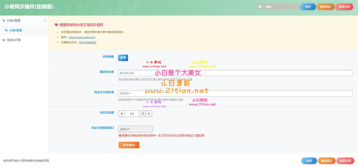The width and height of the screenshot is (358, 167).
Task: Switch to 系统&环境 section
Action: [14, 40]
